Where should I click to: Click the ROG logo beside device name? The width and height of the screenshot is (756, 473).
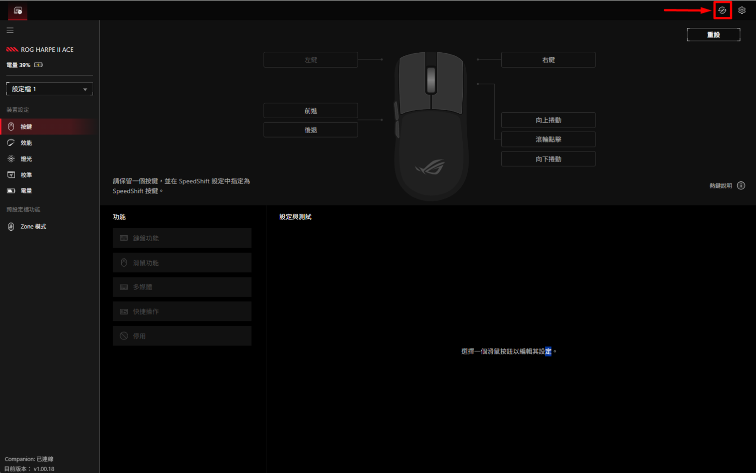(12, 49)
